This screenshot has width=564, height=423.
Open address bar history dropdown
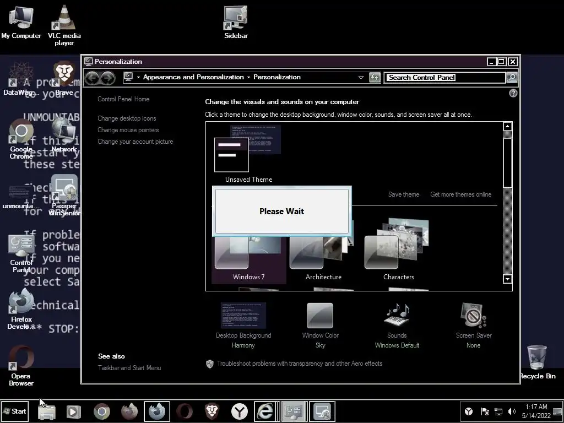click(361, 77)
